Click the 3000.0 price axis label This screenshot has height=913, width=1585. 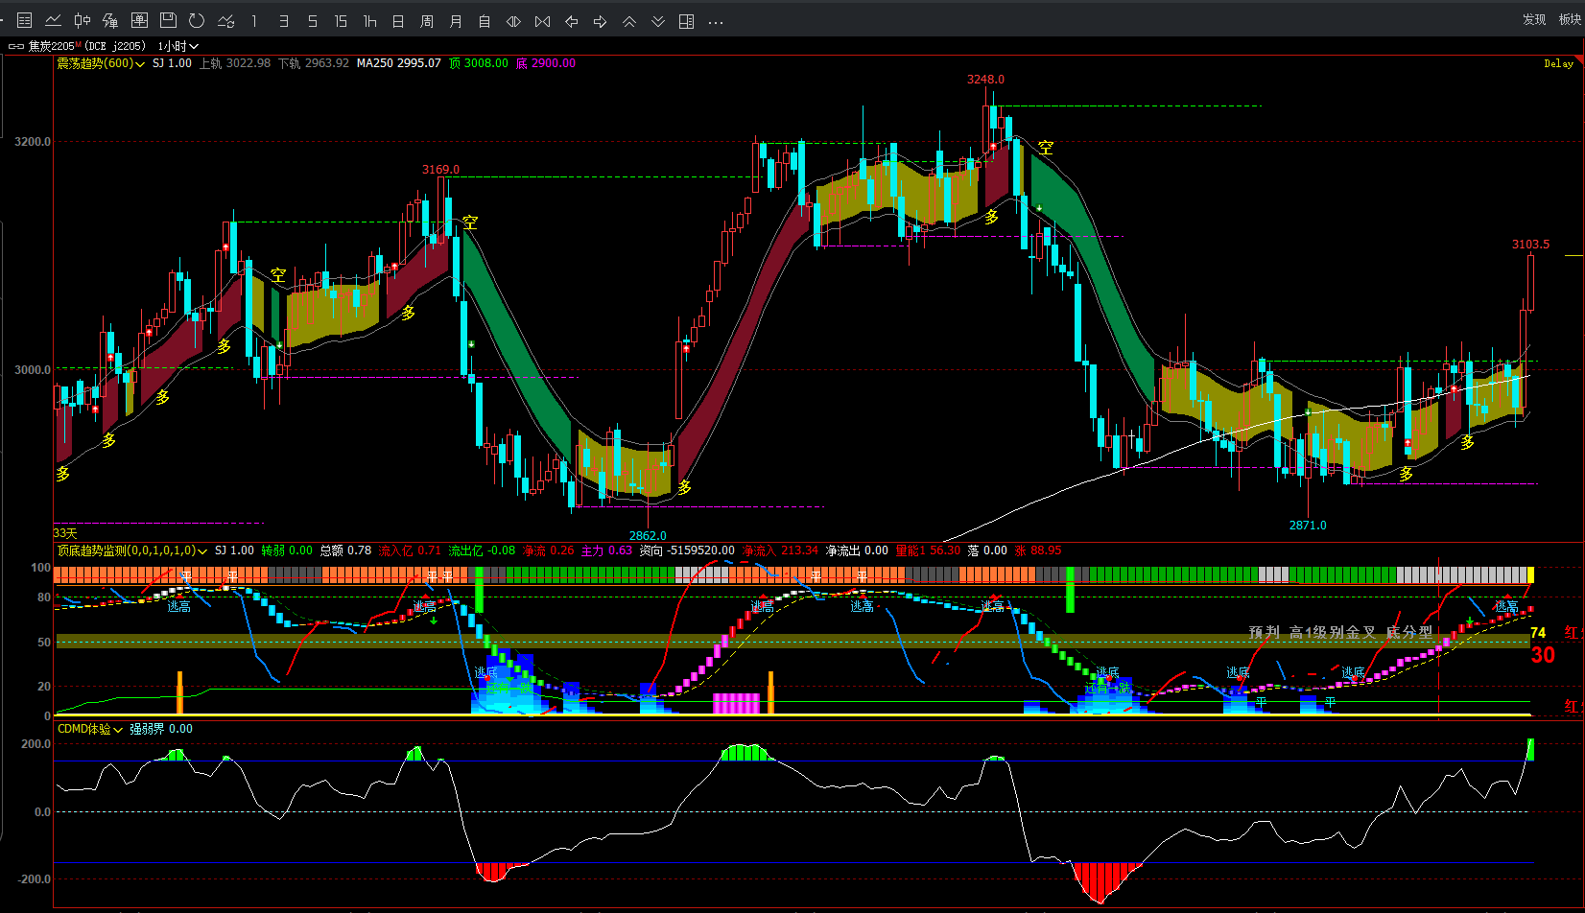33,370
